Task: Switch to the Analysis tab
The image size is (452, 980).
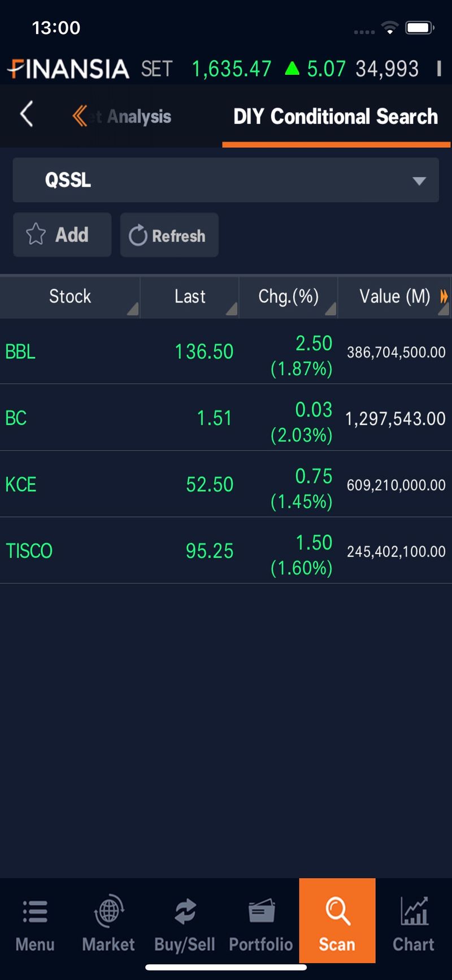Action: pos(139,117)
